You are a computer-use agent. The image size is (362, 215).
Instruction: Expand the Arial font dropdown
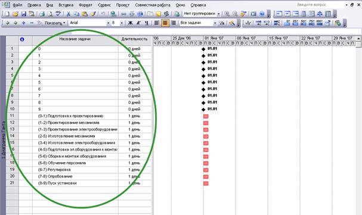point(108,23)
